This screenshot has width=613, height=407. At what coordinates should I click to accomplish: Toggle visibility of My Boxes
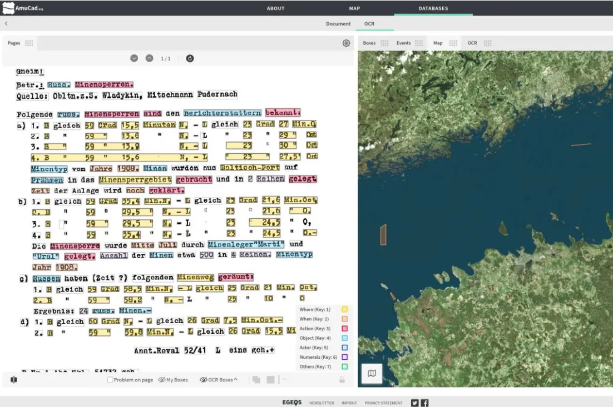[172, 380]
